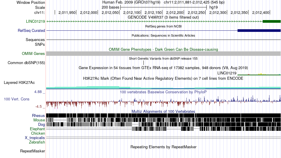
Task: Click the gray OMIM Genes bar
Action: point(164,54)
